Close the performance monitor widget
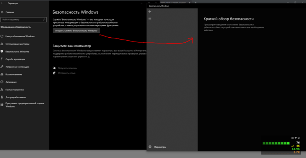Image resolution: width=306 pixels, height=158 pixels. 299,138
